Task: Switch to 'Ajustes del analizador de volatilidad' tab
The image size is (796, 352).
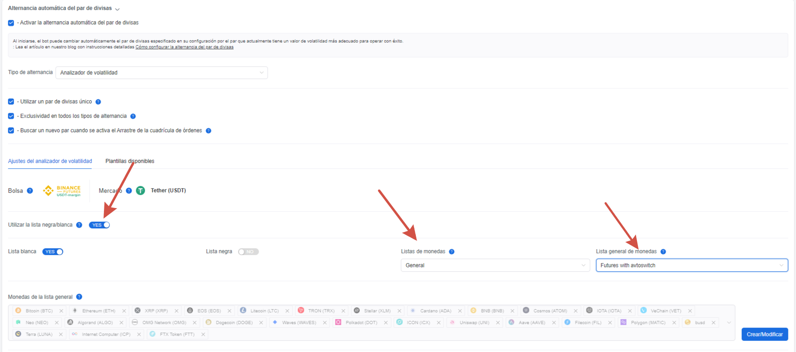Action: [x=50, y=161]
